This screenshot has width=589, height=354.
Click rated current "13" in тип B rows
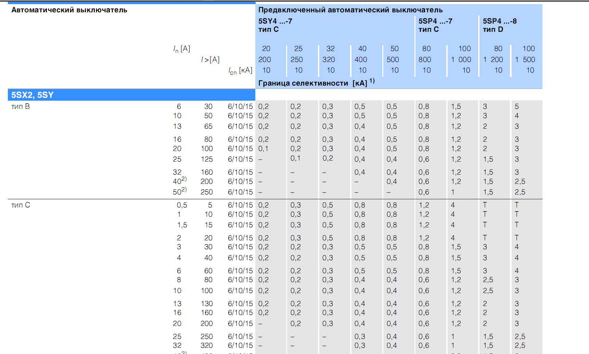click(x=177, y=126)
